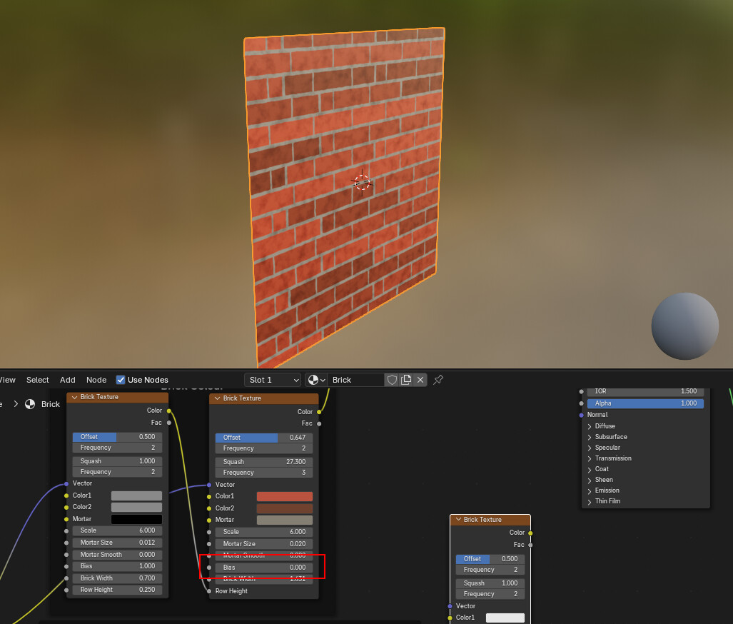Click the Offset 0.500 slider in left node
Viewport: 733px width, 624px height.
click(x=117, y=437)
